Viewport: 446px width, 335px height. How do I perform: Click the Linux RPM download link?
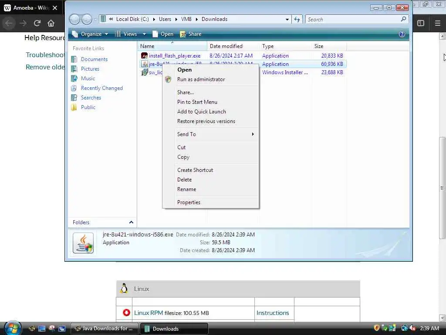click(x=149, y=313)
